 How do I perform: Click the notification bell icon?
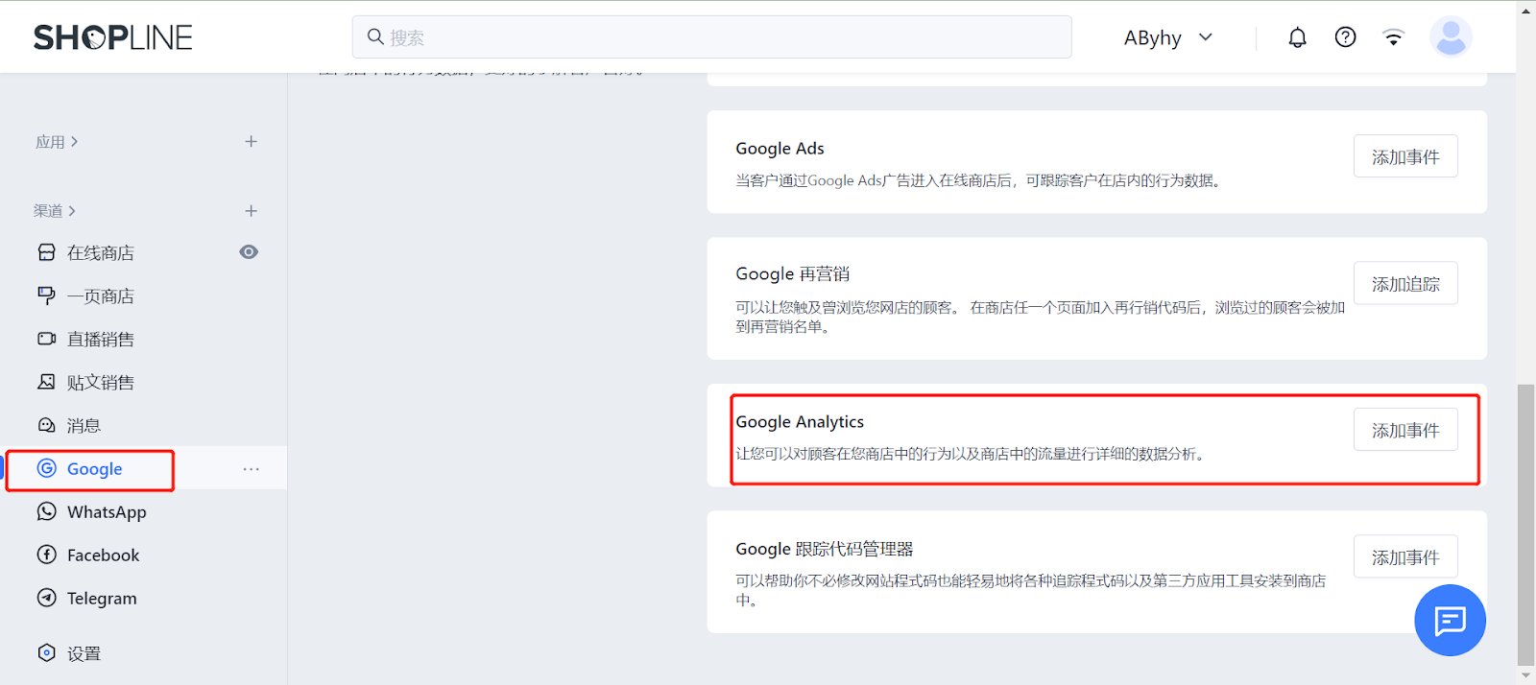click(1297, 37)
